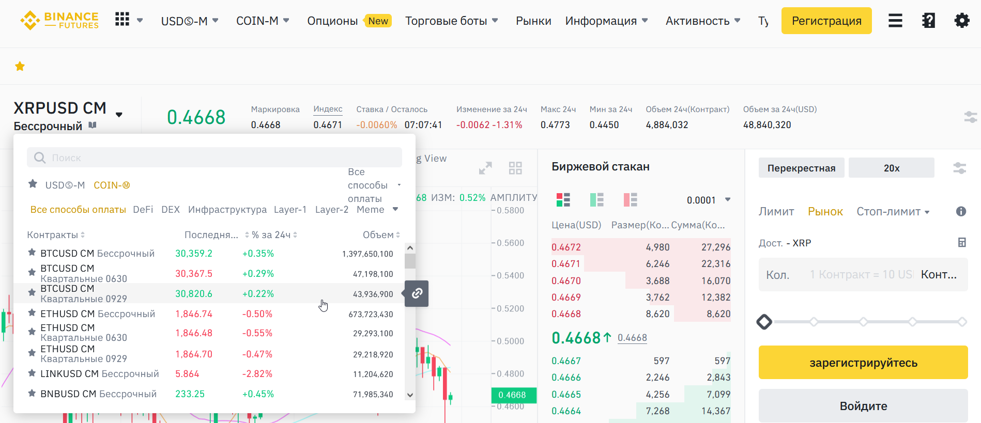This screenshot has width=981, height=423.
Task: Expand the chart to fullscreen
Action: pos(485,168)
